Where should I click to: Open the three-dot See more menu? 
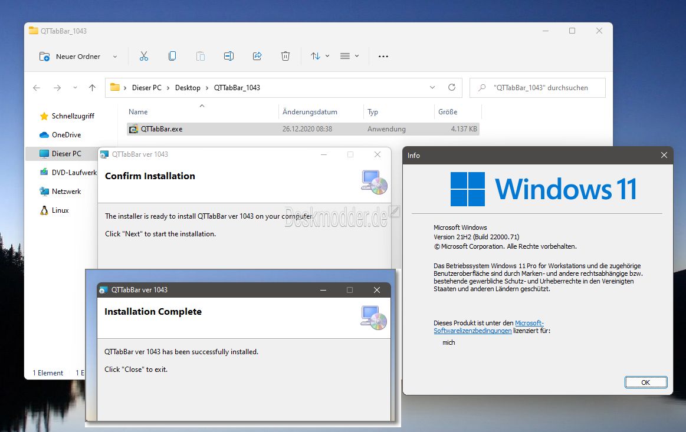383,57
